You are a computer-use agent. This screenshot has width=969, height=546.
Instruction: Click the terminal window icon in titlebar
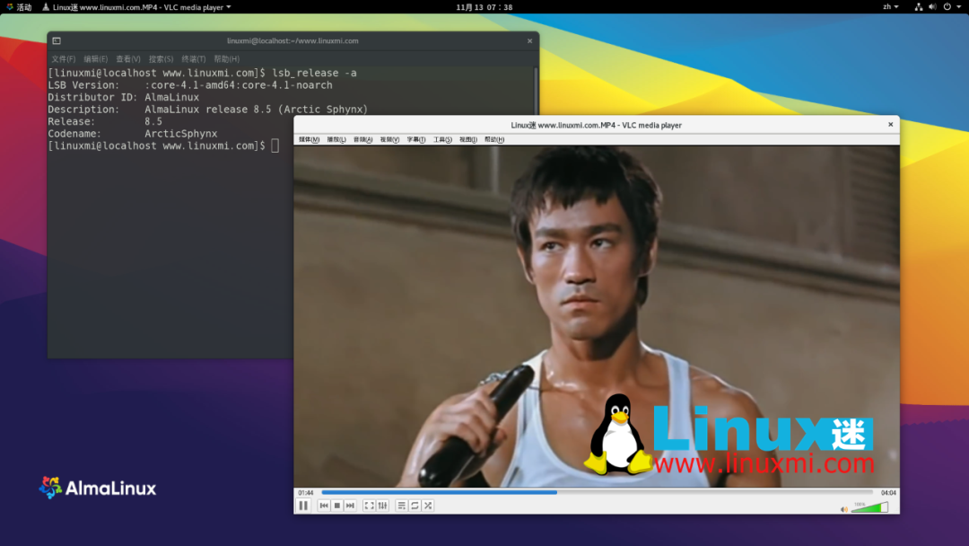pyautogui.click(x=57, y=40)
